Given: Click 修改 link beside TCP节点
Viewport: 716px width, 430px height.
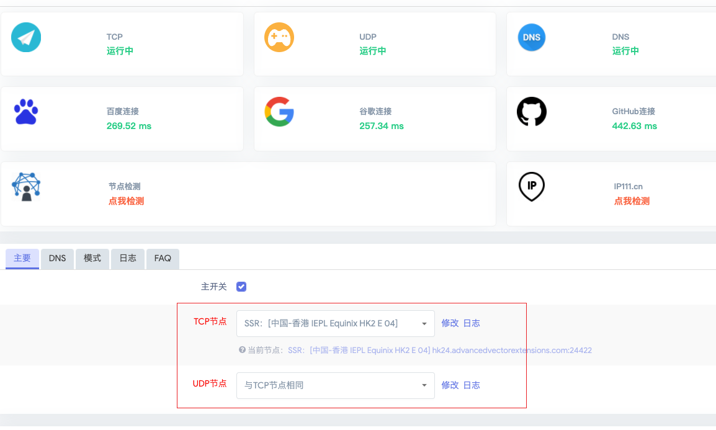Looking at the screenshot, I should (x=450, y=324).
